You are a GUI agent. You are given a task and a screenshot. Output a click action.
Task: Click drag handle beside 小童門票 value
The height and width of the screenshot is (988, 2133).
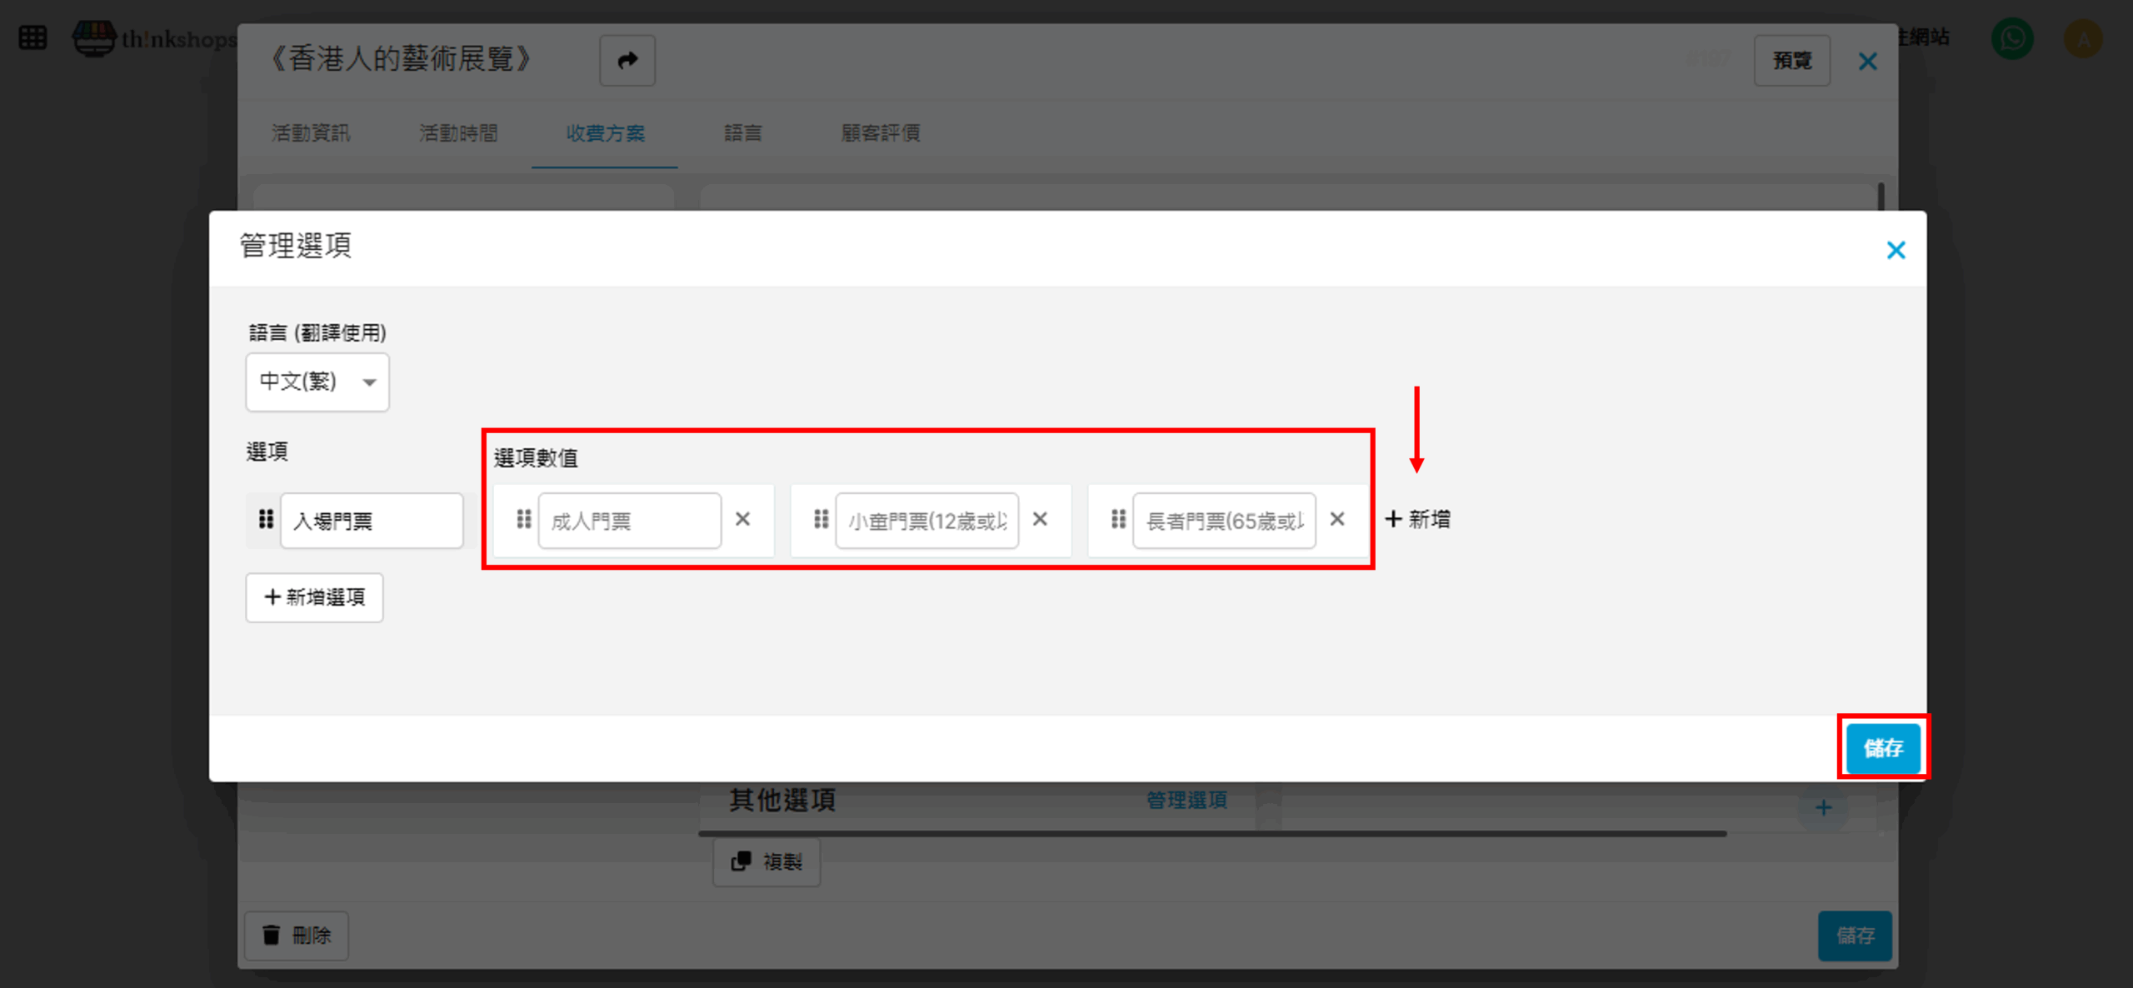click(x=821, y=520)
